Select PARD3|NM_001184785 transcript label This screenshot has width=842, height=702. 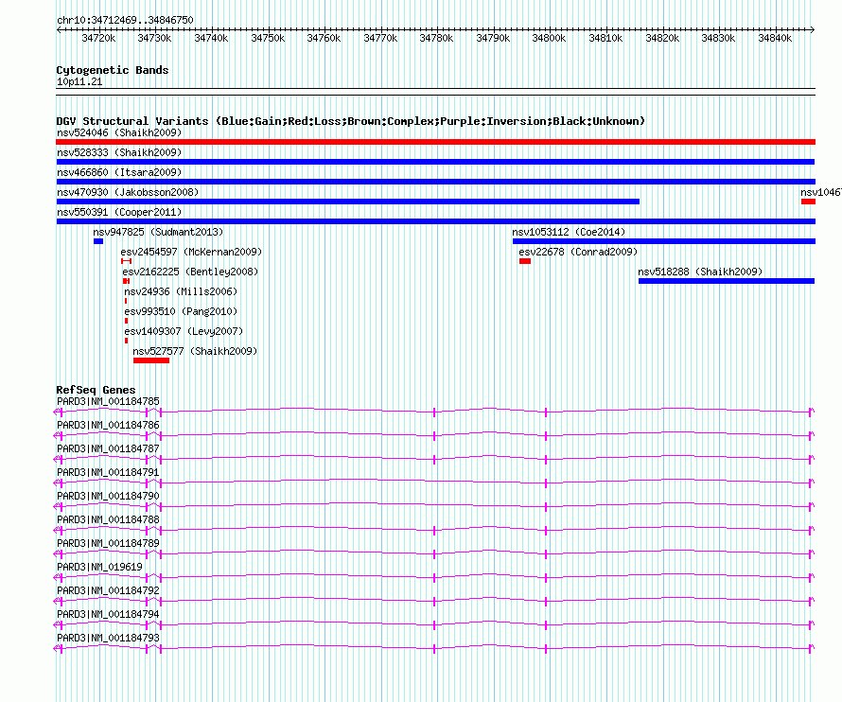[108, 402]
